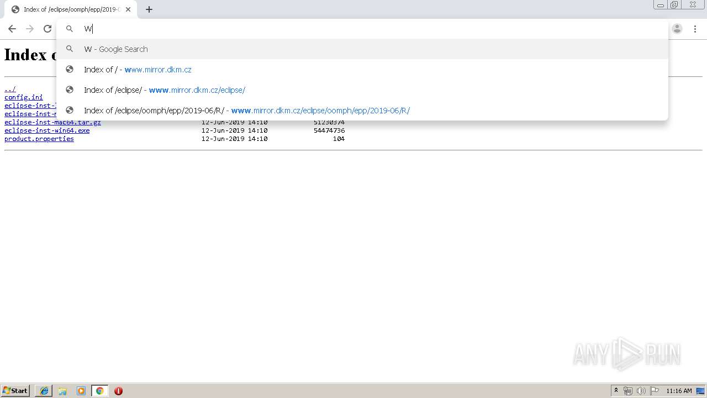707x398 pixels.
Task: Download eclipse-inst-mac64.tar.gz
Action: (x=52, y=122)
